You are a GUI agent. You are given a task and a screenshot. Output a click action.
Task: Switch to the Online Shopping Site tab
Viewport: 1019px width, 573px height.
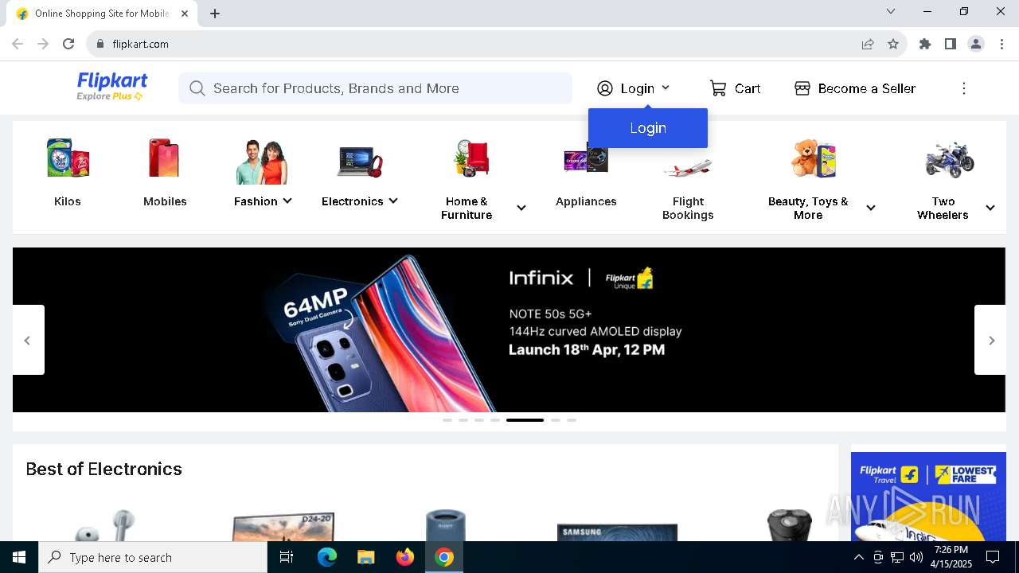(x=101, y=14)
